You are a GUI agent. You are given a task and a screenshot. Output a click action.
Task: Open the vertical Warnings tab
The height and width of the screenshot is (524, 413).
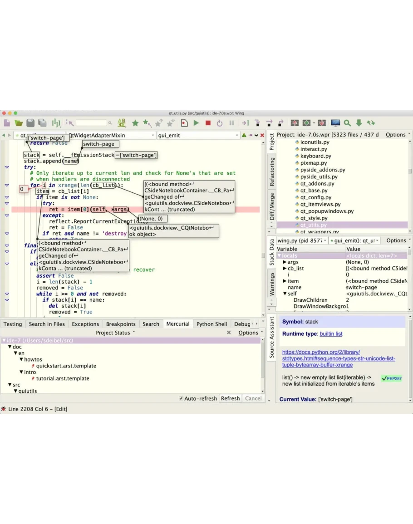click(x=272, y=284)
